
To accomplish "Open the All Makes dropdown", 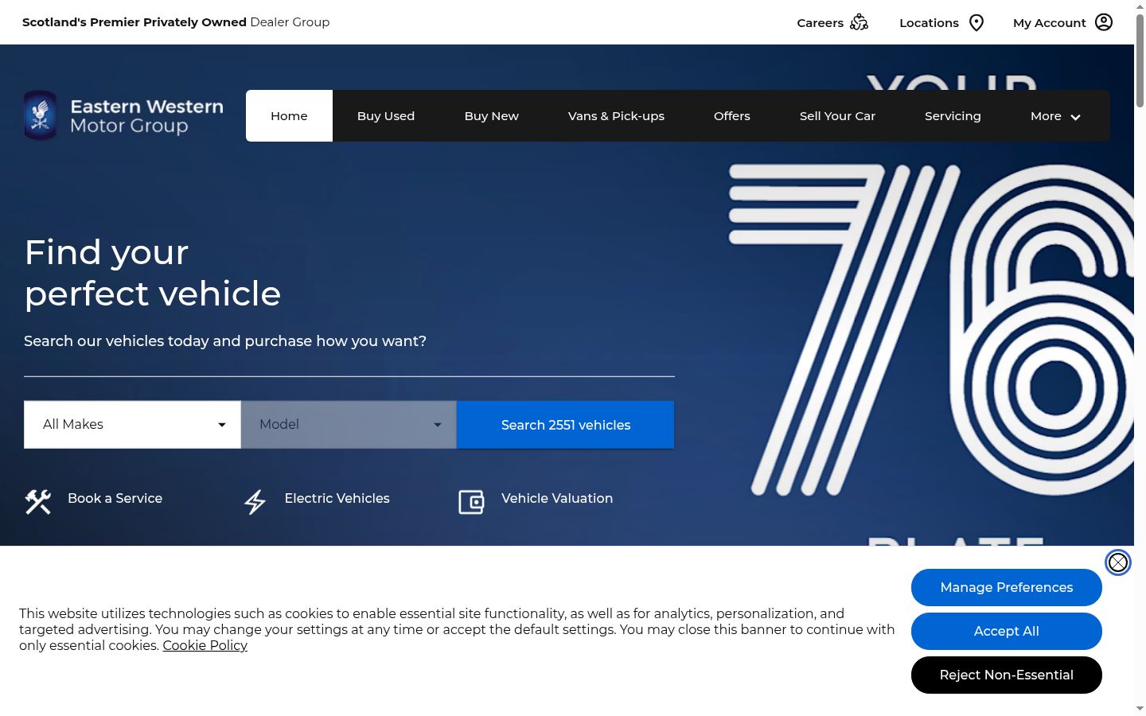I will click(x=132, y=425).
